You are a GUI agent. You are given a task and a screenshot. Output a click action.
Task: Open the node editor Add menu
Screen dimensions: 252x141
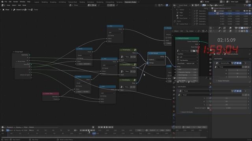[x=19, y=5]
